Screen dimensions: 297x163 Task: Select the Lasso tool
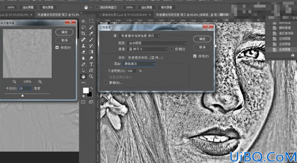[x=83, y=27]
